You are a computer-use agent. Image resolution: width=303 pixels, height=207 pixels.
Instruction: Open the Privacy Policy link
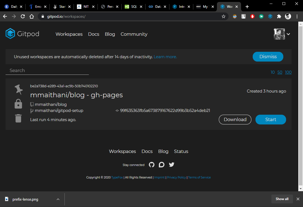[176, 177]
